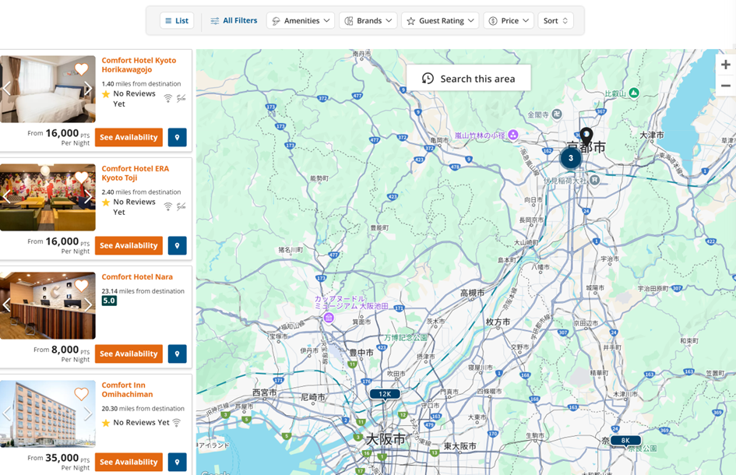Show Comfort Hotel ERA Kyoto Toji map pin
This screenshot has width=736, height=475.
[x=177, y=245]
